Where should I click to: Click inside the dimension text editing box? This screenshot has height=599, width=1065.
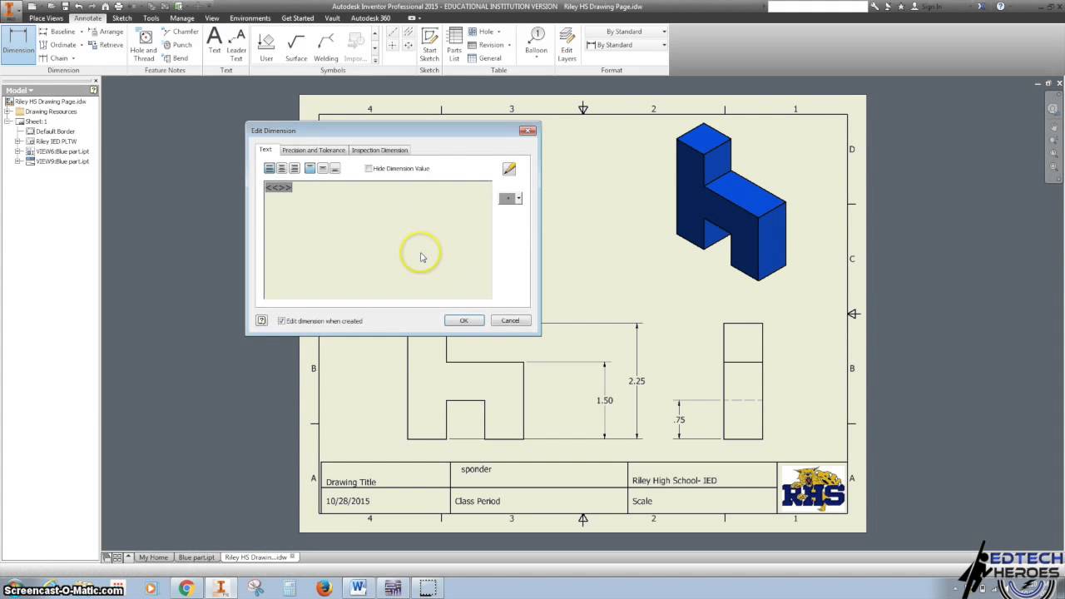click(378, 240)
